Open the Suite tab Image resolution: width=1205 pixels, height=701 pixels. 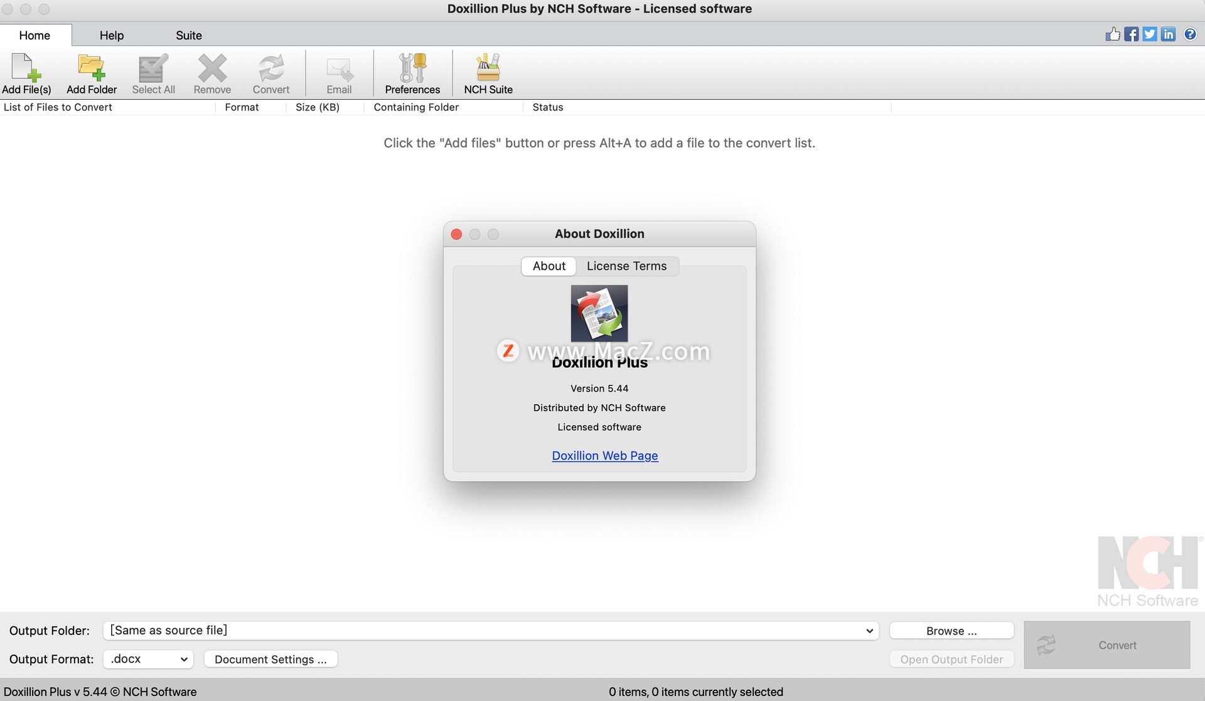click(189, 35)
